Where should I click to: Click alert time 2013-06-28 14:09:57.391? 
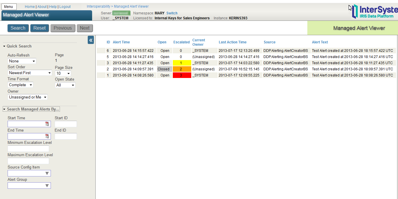point(133,69)
